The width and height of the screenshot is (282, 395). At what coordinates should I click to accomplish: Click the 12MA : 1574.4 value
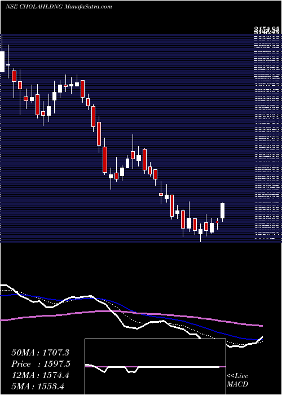pyautogui.click(x=40, y=376)
